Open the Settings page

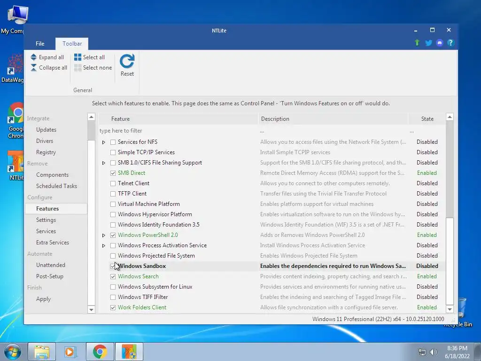click(46, 220)
